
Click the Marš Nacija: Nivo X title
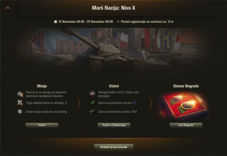coord(113,8)
